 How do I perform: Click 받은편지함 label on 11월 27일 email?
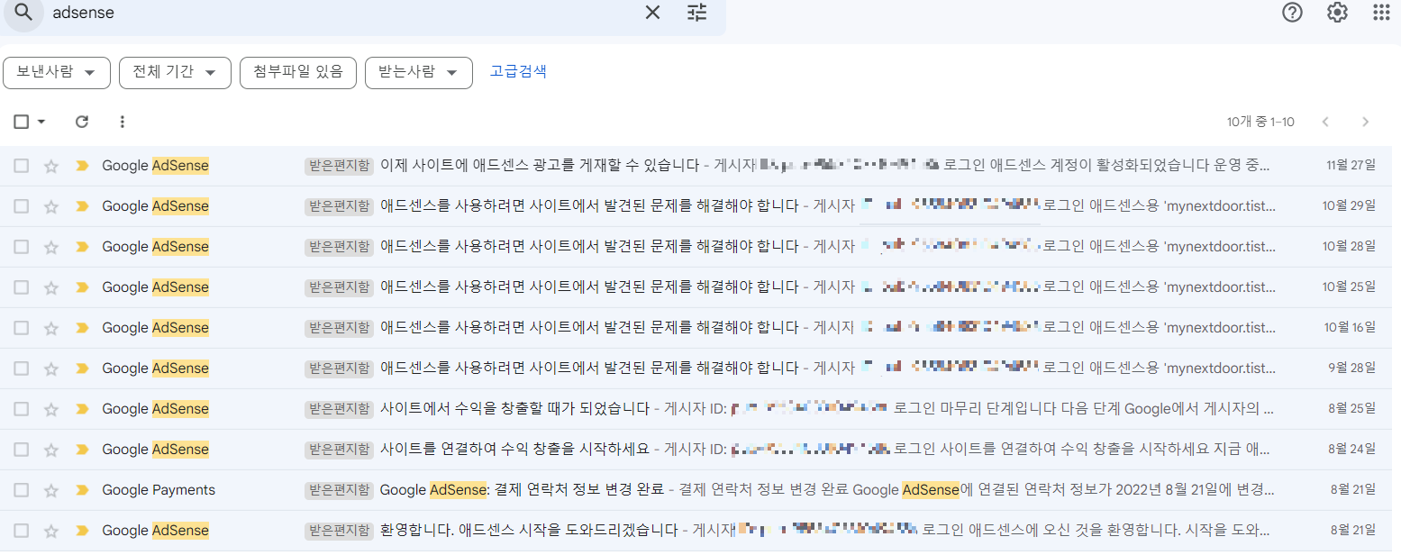coord(339,166)
